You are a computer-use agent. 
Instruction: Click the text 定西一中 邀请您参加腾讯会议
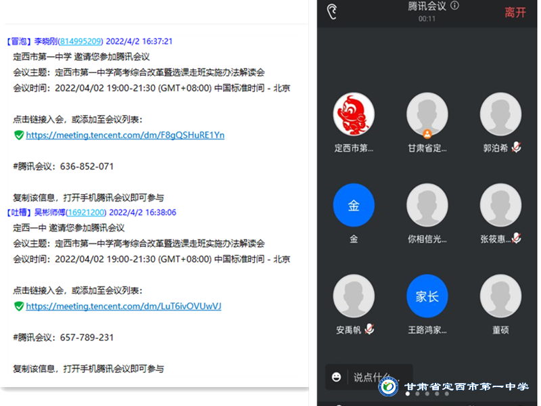coord(69,228)
